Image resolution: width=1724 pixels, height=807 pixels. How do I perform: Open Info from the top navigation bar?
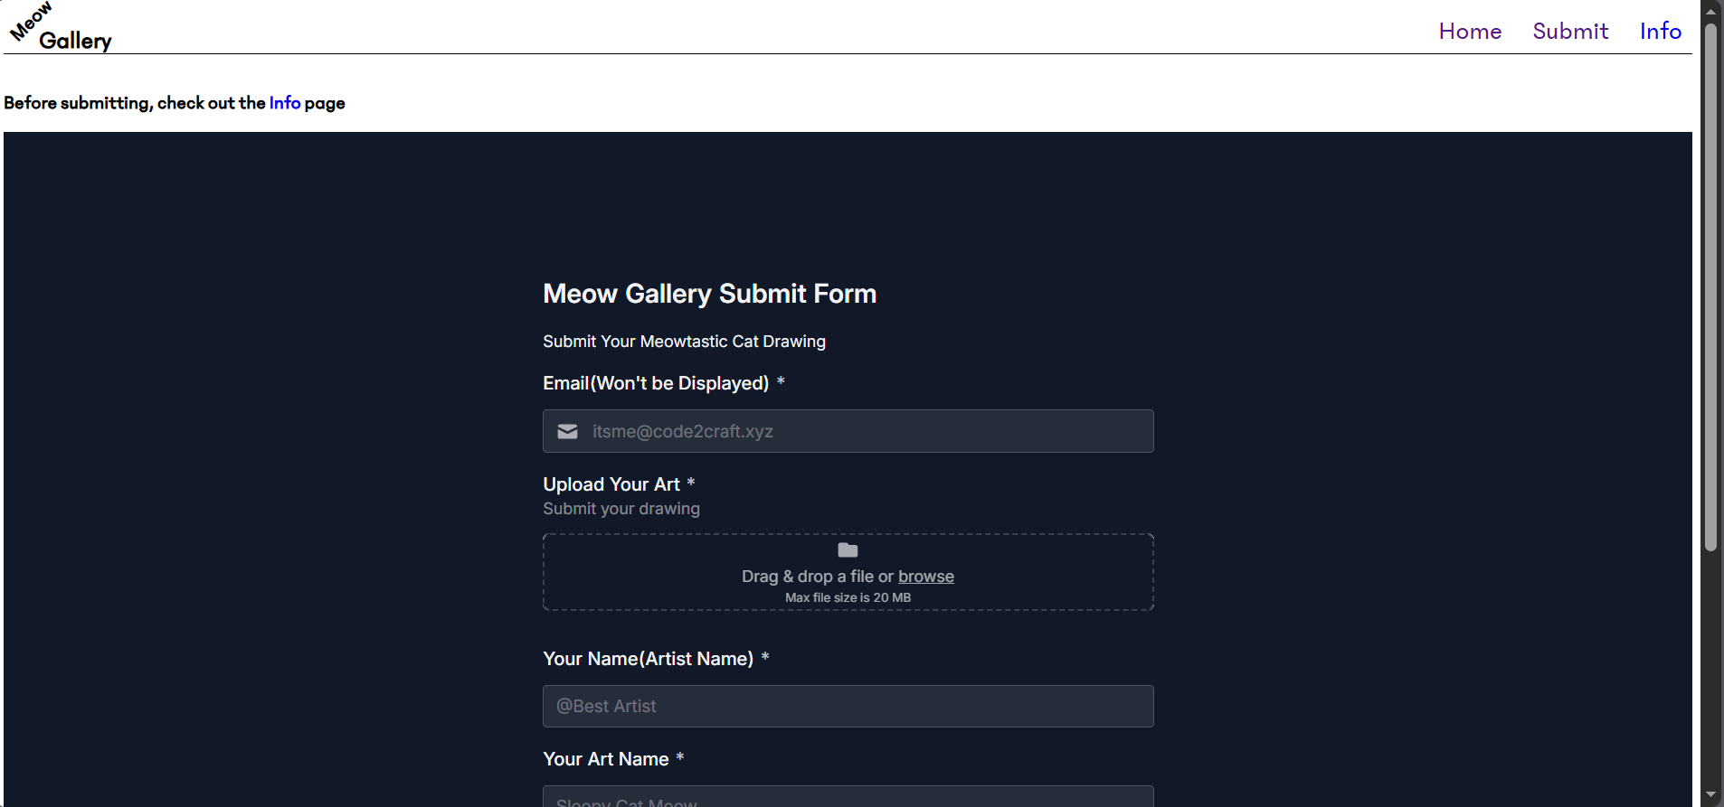[1661, 32]
